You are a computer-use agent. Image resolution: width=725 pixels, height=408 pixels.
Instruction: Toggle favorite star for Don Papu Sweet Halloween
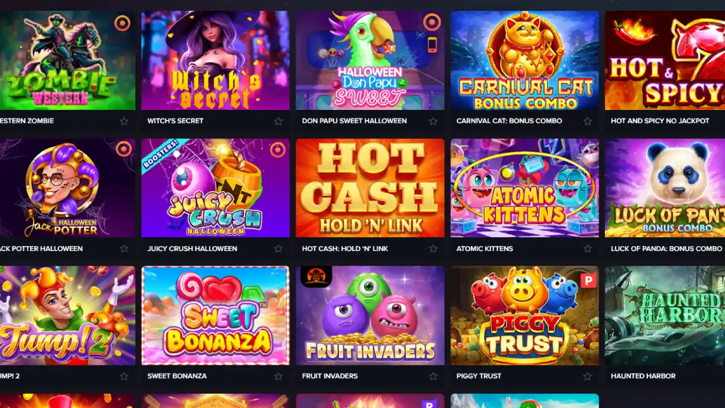click(433, 121)
